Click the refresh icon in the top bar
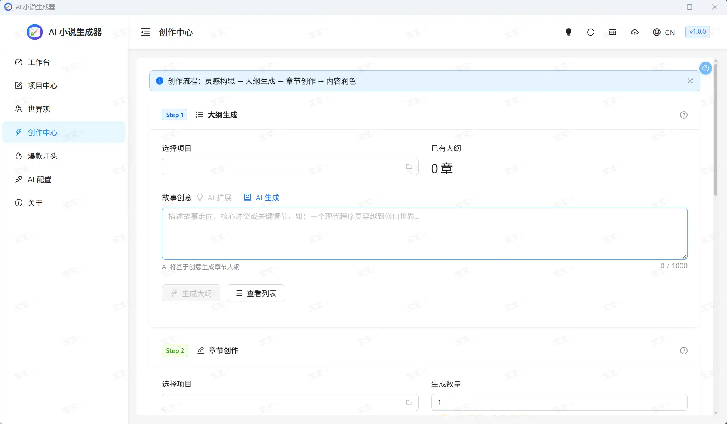Screen dimensions: 727x424 (590, 32)
